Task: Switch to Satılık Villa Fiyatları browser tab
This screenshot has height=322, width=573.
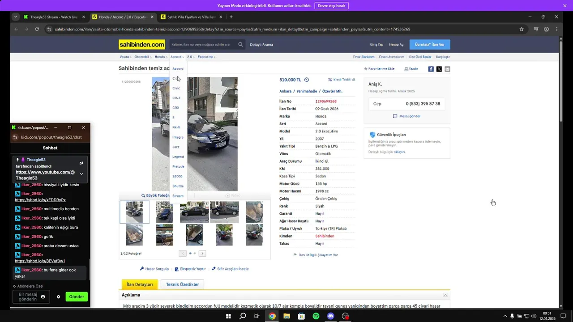Action: tap(191, 17)
